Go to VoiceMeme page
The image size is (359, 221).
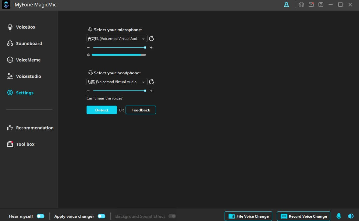(x=24, y=60)
